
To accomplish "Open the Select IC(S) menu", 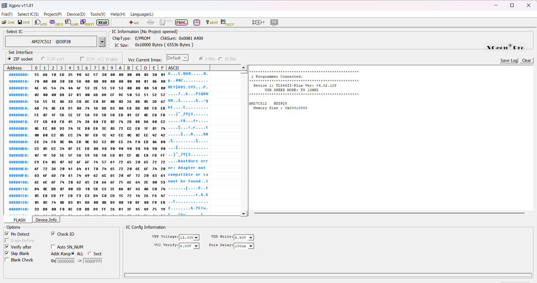I will coord(28,14).
